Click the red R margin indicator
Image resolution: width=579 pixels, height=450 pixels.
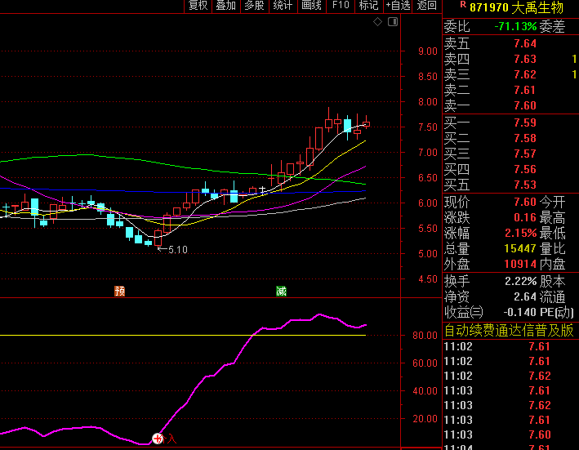463,4
